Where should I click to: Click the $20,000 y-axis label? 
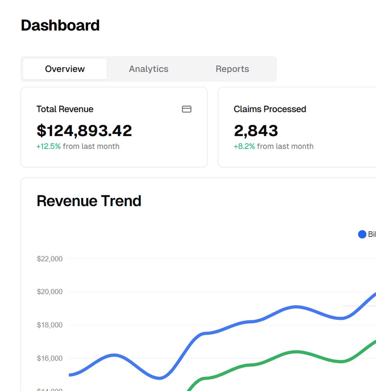pos(50,292)
